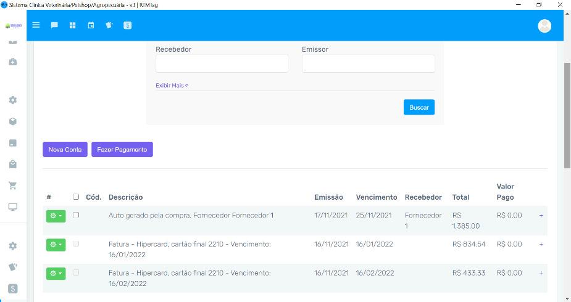Focus the Recebedor input field
571x302 pixels.
pyautogui.click(x=222, y=63)
